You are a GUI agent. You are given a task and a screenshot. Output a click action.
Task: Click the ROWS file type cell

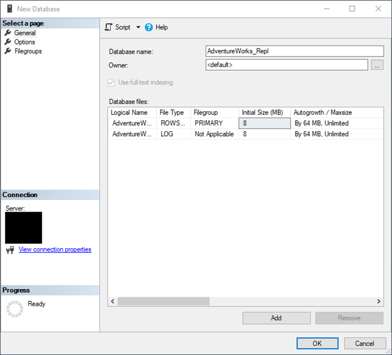174,123
